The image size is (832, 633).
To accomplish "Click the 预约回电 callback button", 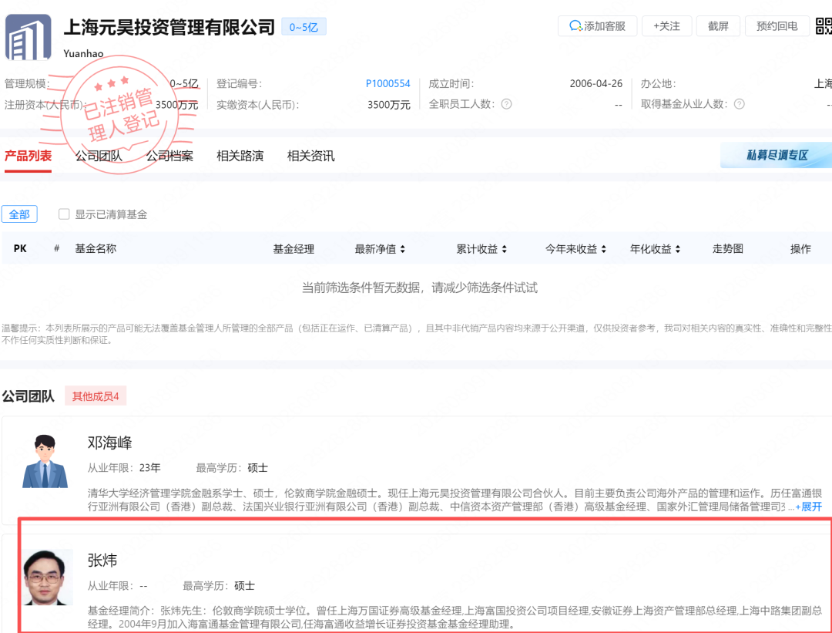I will click(777, 26).
